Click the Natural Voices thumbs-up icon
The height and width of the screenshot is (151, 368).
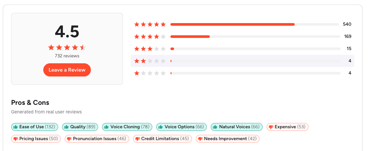[215, 127]
